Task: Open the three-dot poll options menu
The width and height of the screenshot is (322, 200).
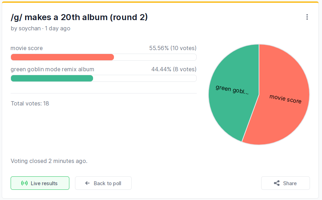Action: [307, 17]
